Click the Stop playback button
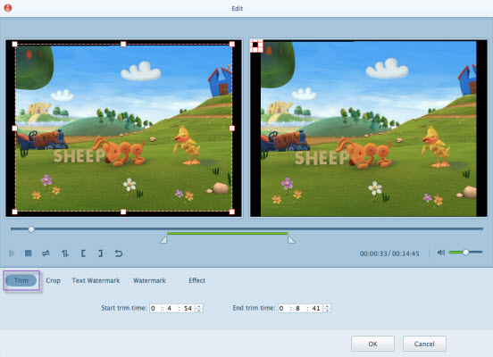 click(x=29, y=253)
